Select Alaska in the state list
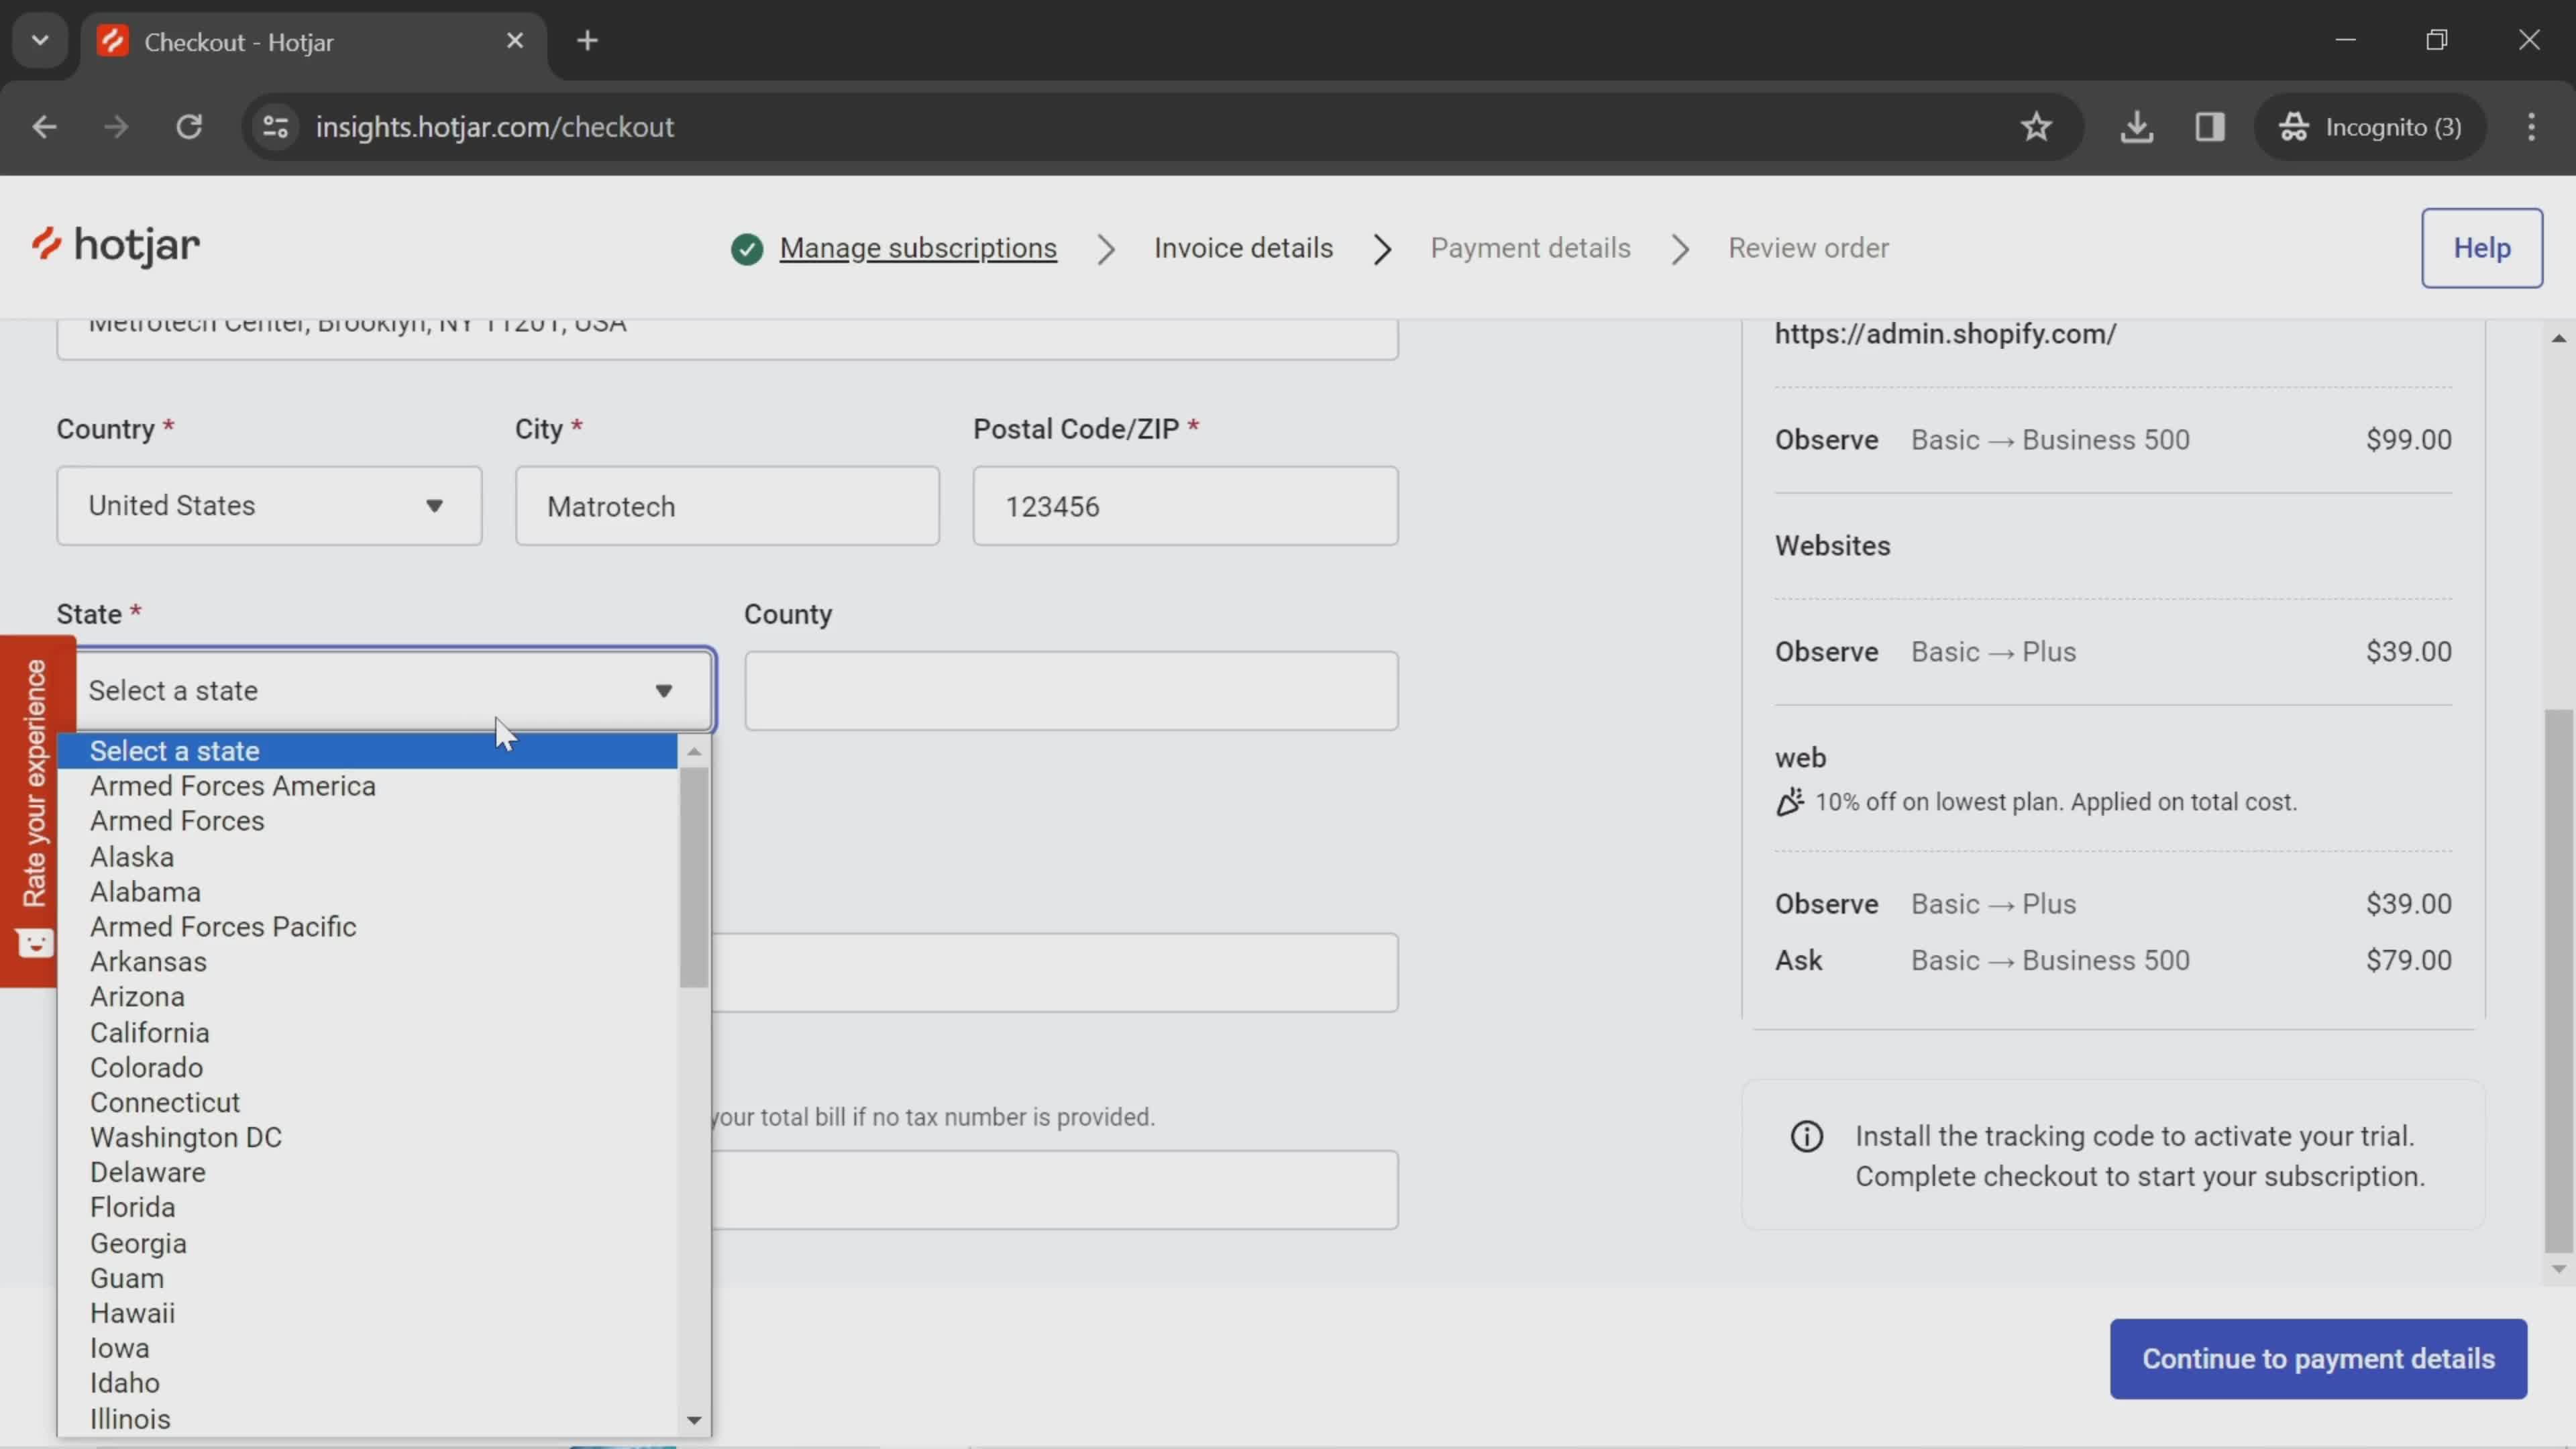 point(367,857)
